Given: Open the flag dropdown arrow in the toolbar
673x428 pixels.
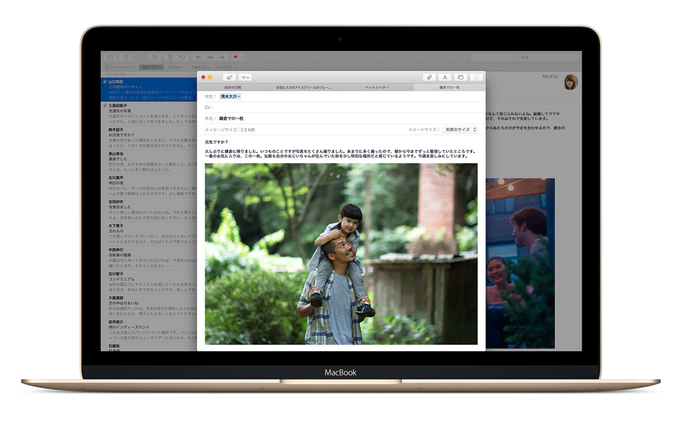Looking at the screenshot, I should tap(242, 57).
